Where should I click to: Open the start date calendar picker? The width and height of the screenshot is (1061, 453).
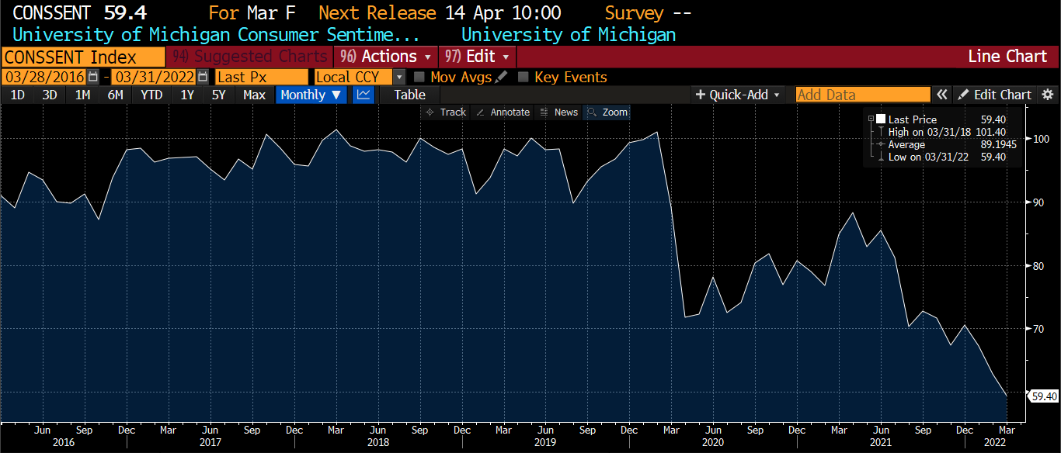pyautogui.click(x=93, y=77)
